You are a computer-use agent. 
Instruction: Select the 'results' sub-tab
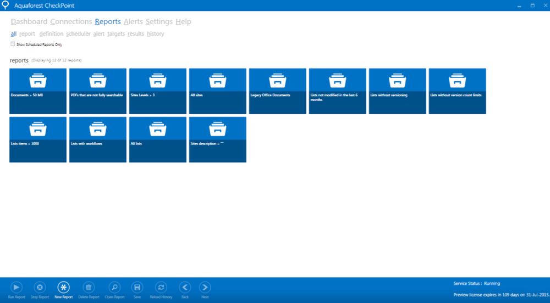pyautogui.click(x=136, y=34)
